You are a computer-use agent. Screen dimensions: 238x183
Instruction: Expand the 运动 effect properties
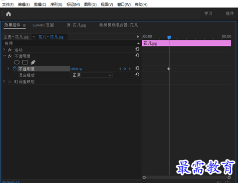pos(4,49)
